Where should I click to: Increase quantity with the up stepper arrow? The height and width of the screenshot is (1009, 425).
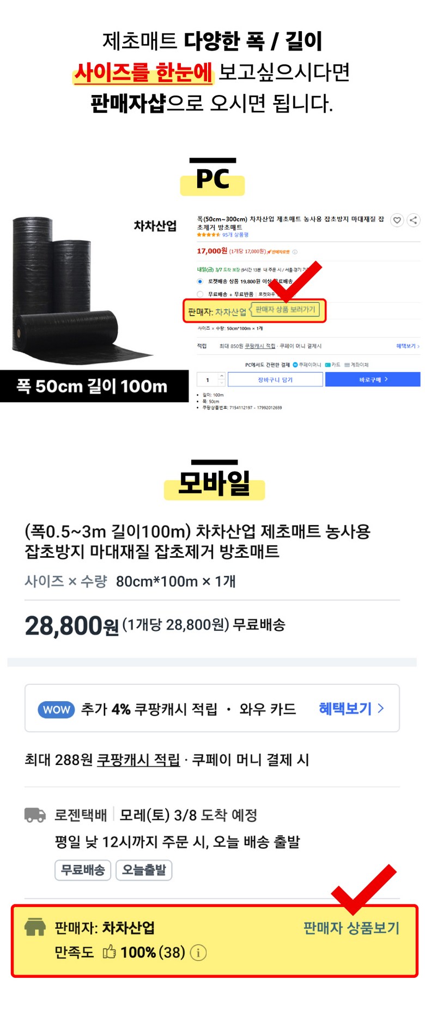pos(221,376)
